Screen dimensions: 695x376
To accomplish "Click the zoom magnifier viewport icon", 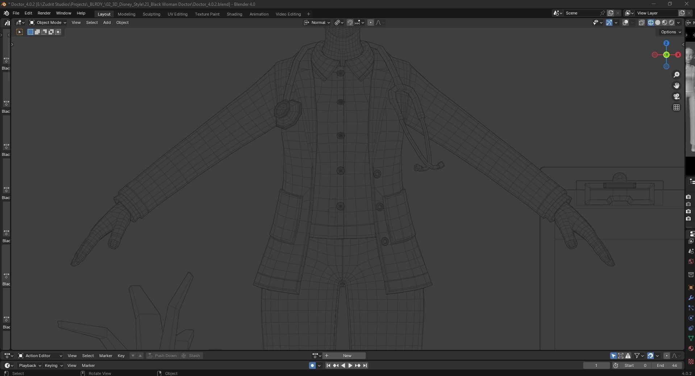I will pyautogui.click(x=676, y=75).
